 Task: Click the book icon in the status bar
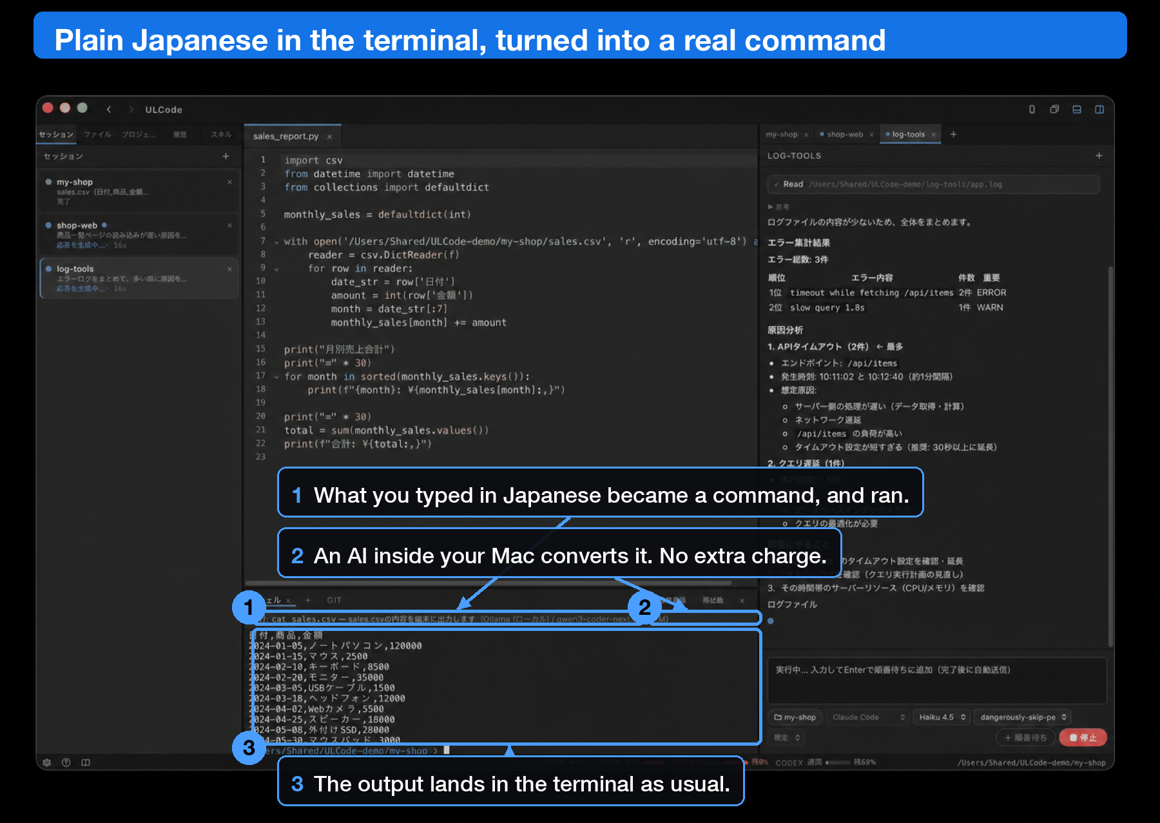coord(86,762)
